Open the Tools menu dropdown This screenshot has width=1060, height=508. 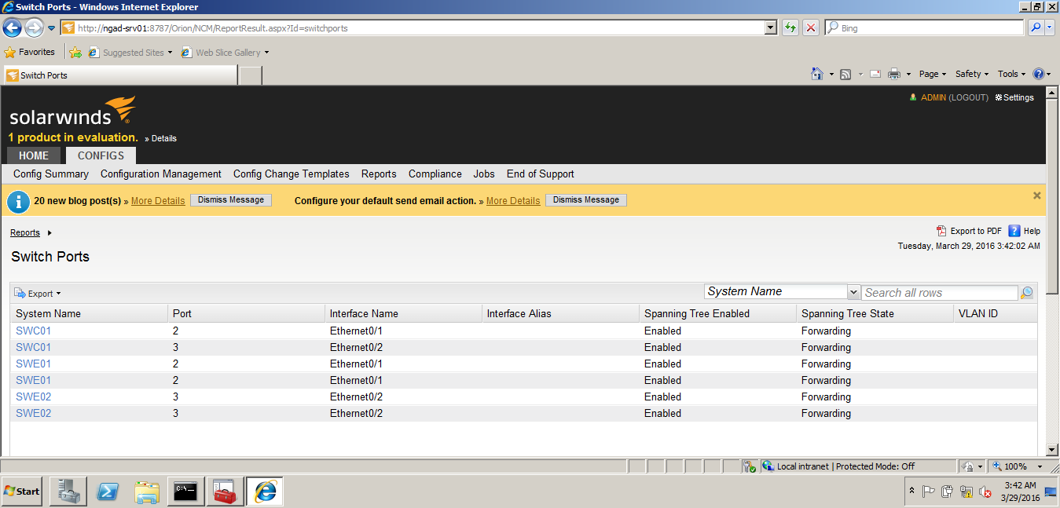point(1012,74)
